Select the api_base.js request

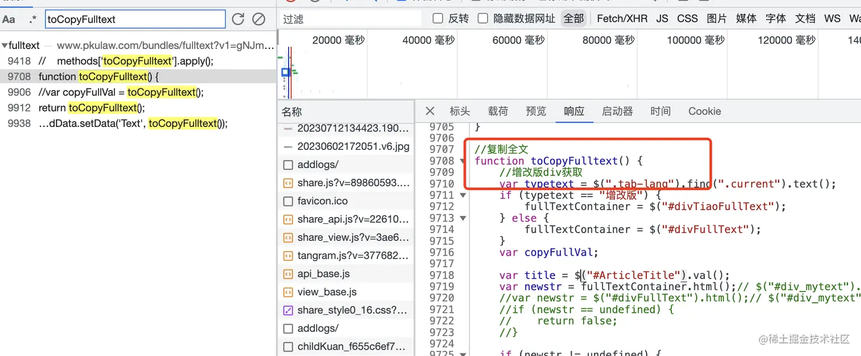coord(346,274)
